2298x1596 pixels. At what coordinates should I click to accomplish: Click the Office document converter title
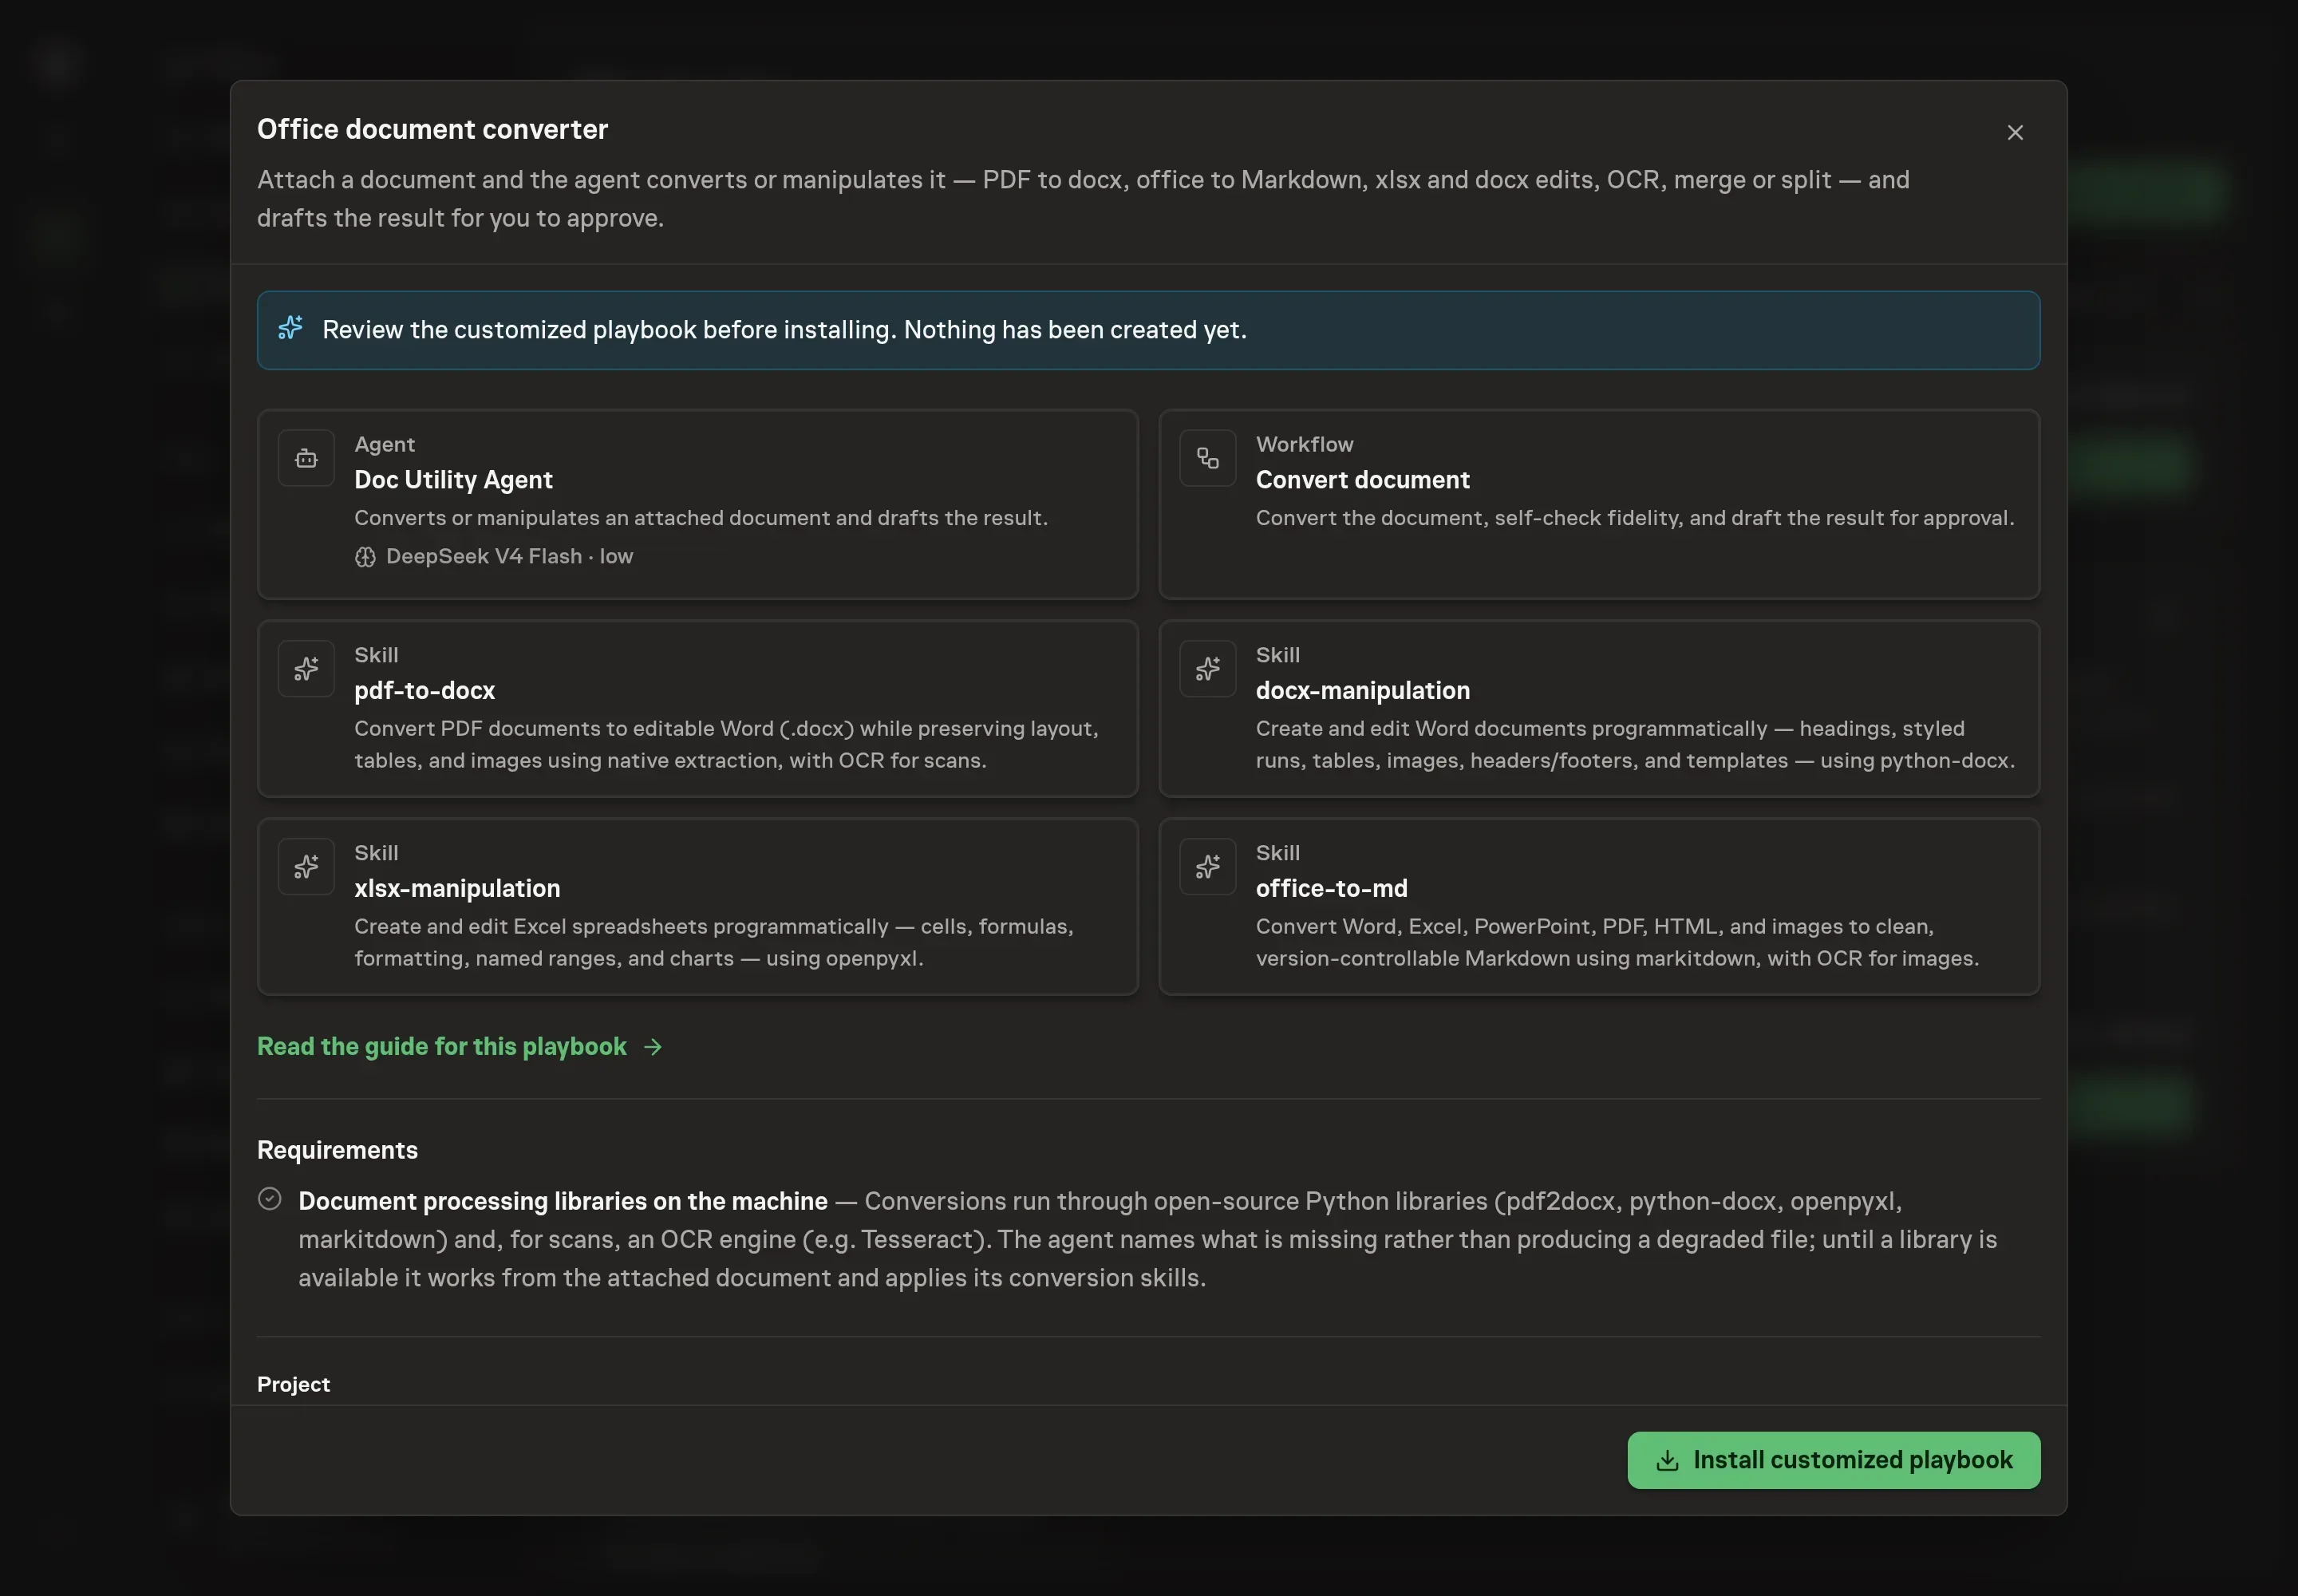tap(432, 130)
